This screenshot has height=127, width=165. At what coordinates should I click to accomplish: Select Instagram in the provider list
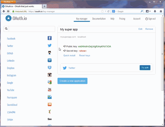pos(11,75)
